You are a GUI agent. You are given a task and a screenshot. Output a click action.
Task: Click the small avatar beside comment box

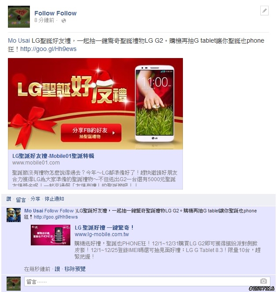click(14, 284)
